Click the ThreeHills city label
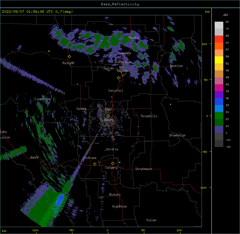240x234 pixels. 149,116
